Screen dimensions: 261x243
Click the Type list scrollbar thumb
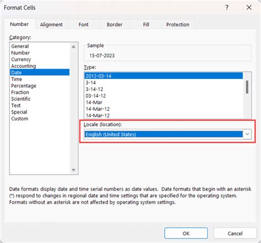tap(247, 87)
